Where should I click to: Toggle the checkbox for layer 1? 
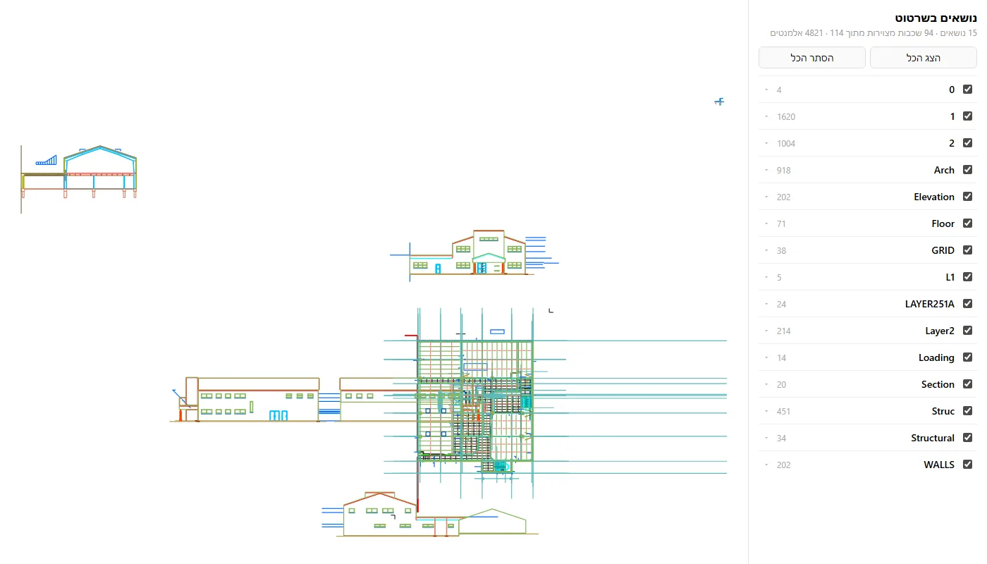coord(967,116)
